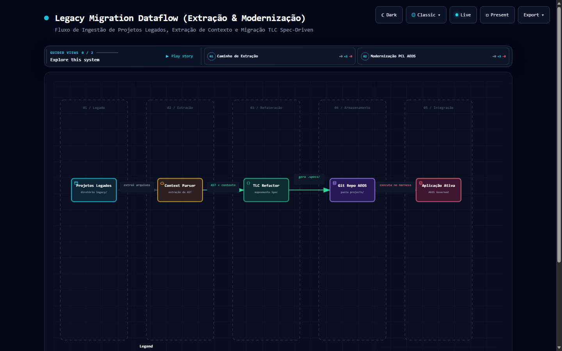The width and height of the screenshot is (562, 351).
Task: Click the 'executa no Harness' edge label
Action: [395, 185]
